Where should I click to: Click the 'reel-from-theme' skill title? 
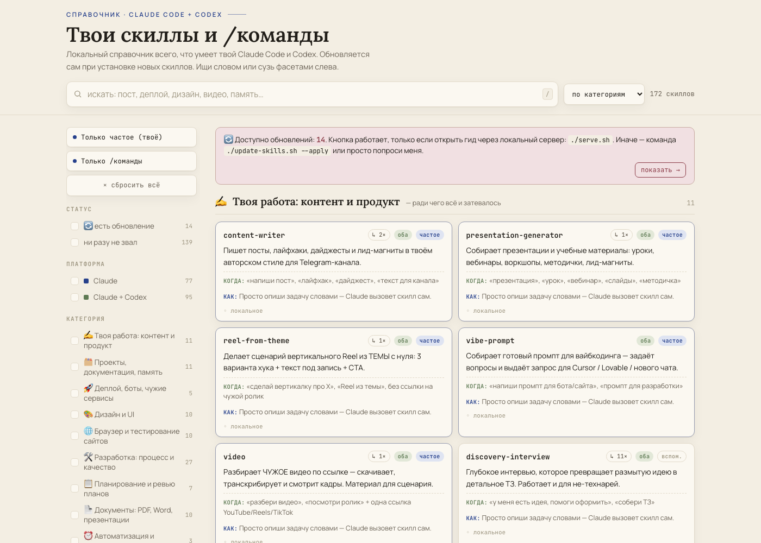pos(256,341)
